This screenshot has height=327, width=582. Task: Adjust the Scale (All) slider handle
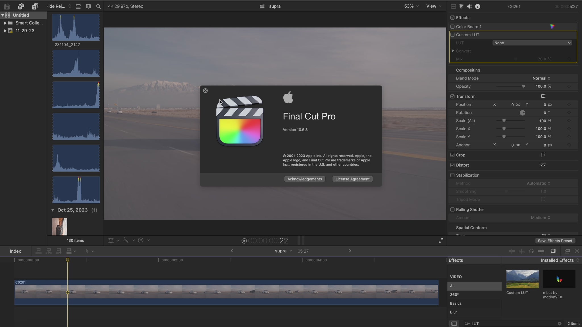coord(504,121)
